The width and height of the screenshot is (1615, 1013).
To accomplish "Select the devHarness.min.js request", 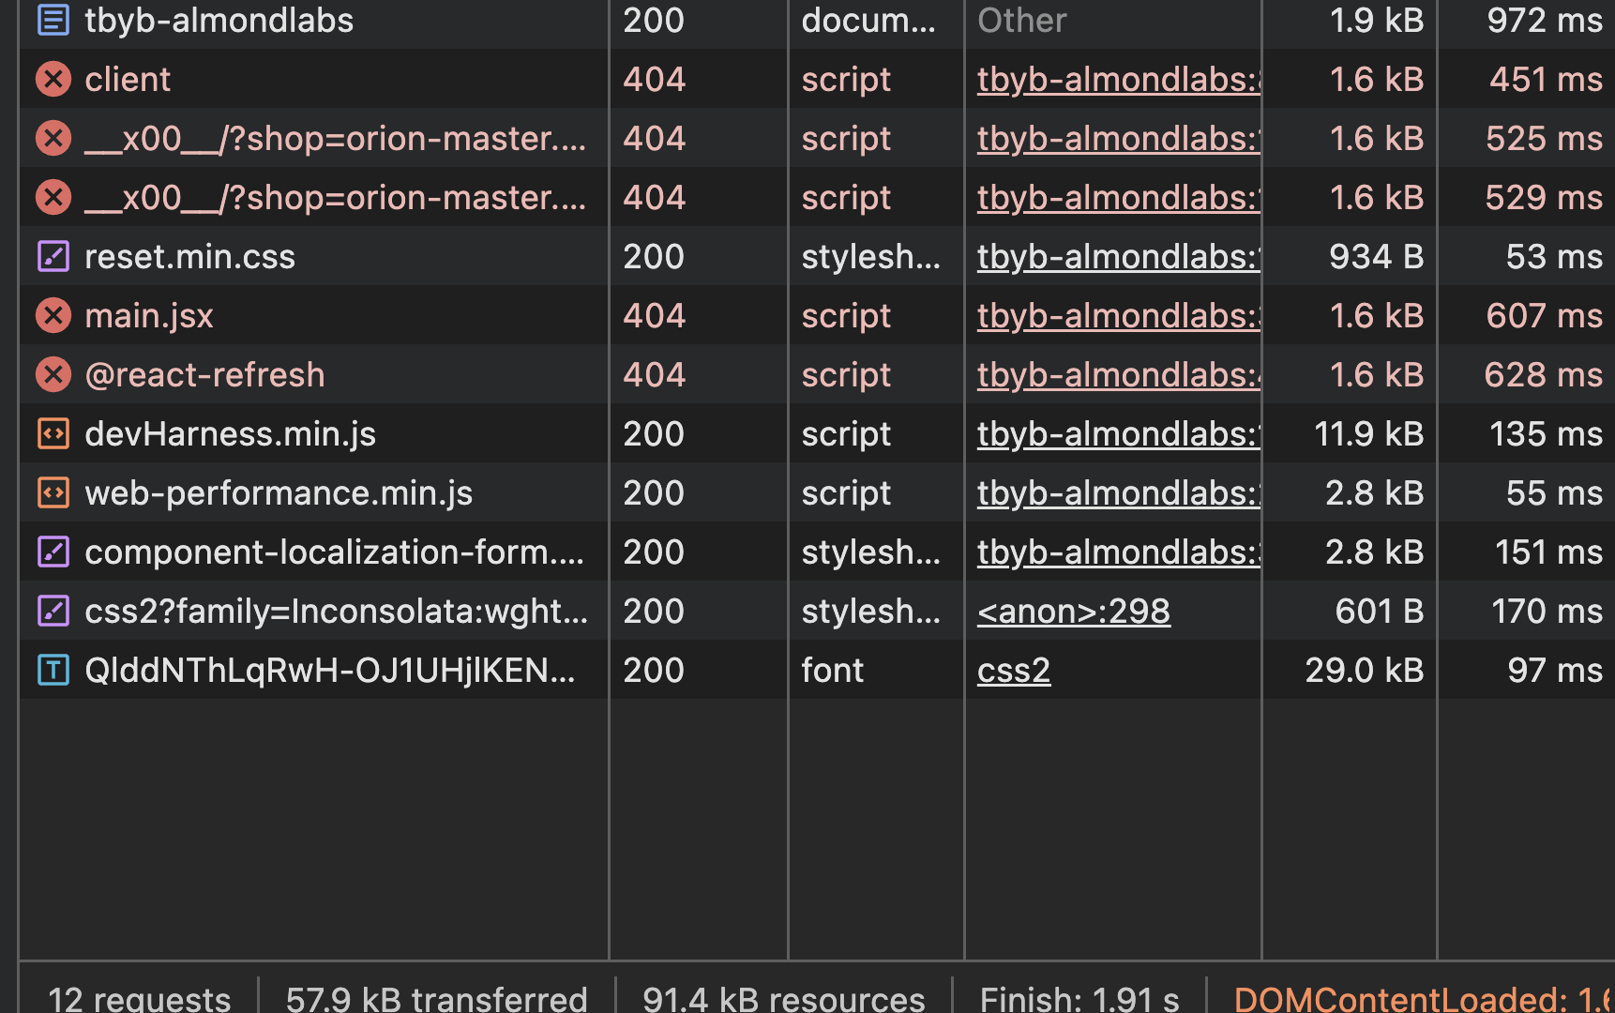I will click(817, 433).
